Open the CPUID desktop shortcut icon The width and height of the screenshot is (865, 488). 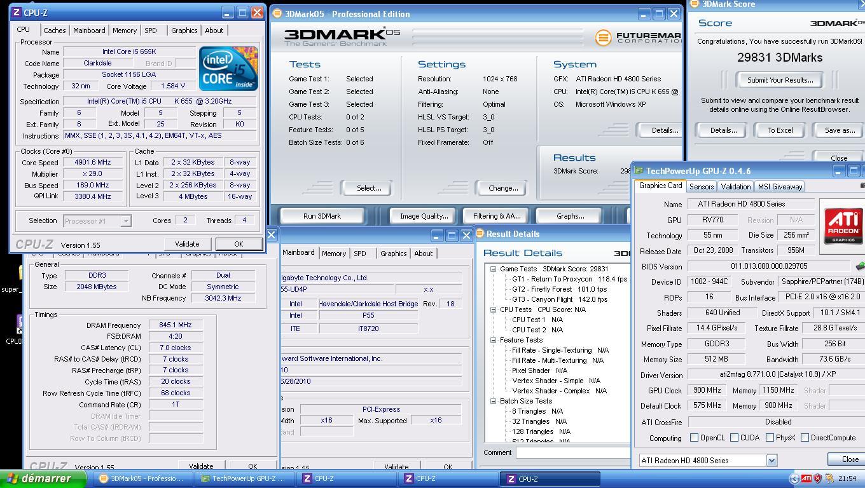point(20,324)
